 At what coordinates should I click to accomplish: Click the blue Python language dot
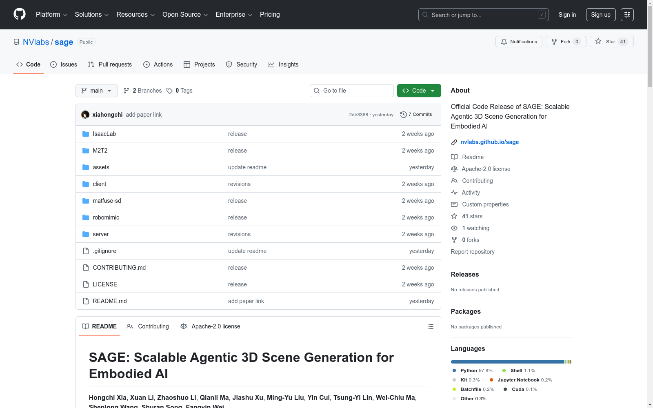[x=454, y=370]
